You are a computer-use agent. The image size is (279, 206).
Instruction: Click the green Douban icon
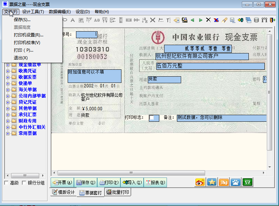[x=247, y=182]
